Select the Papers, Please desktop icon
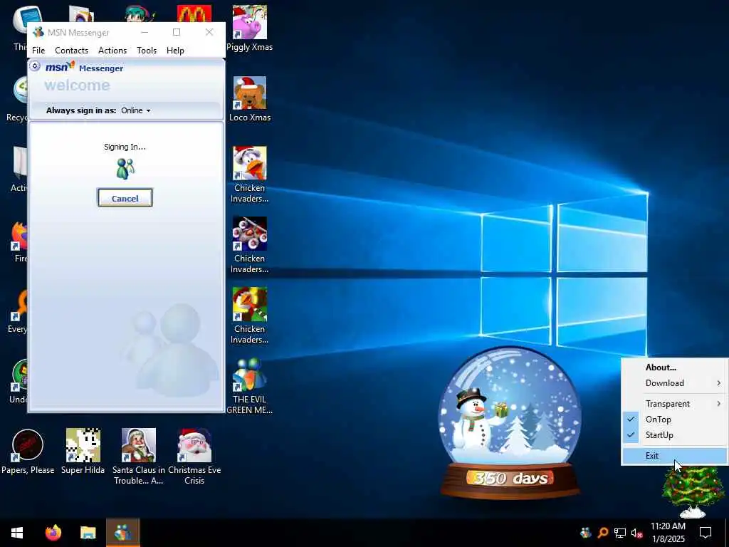This screenshot has height=547, width=729. (x=28, y=452)
